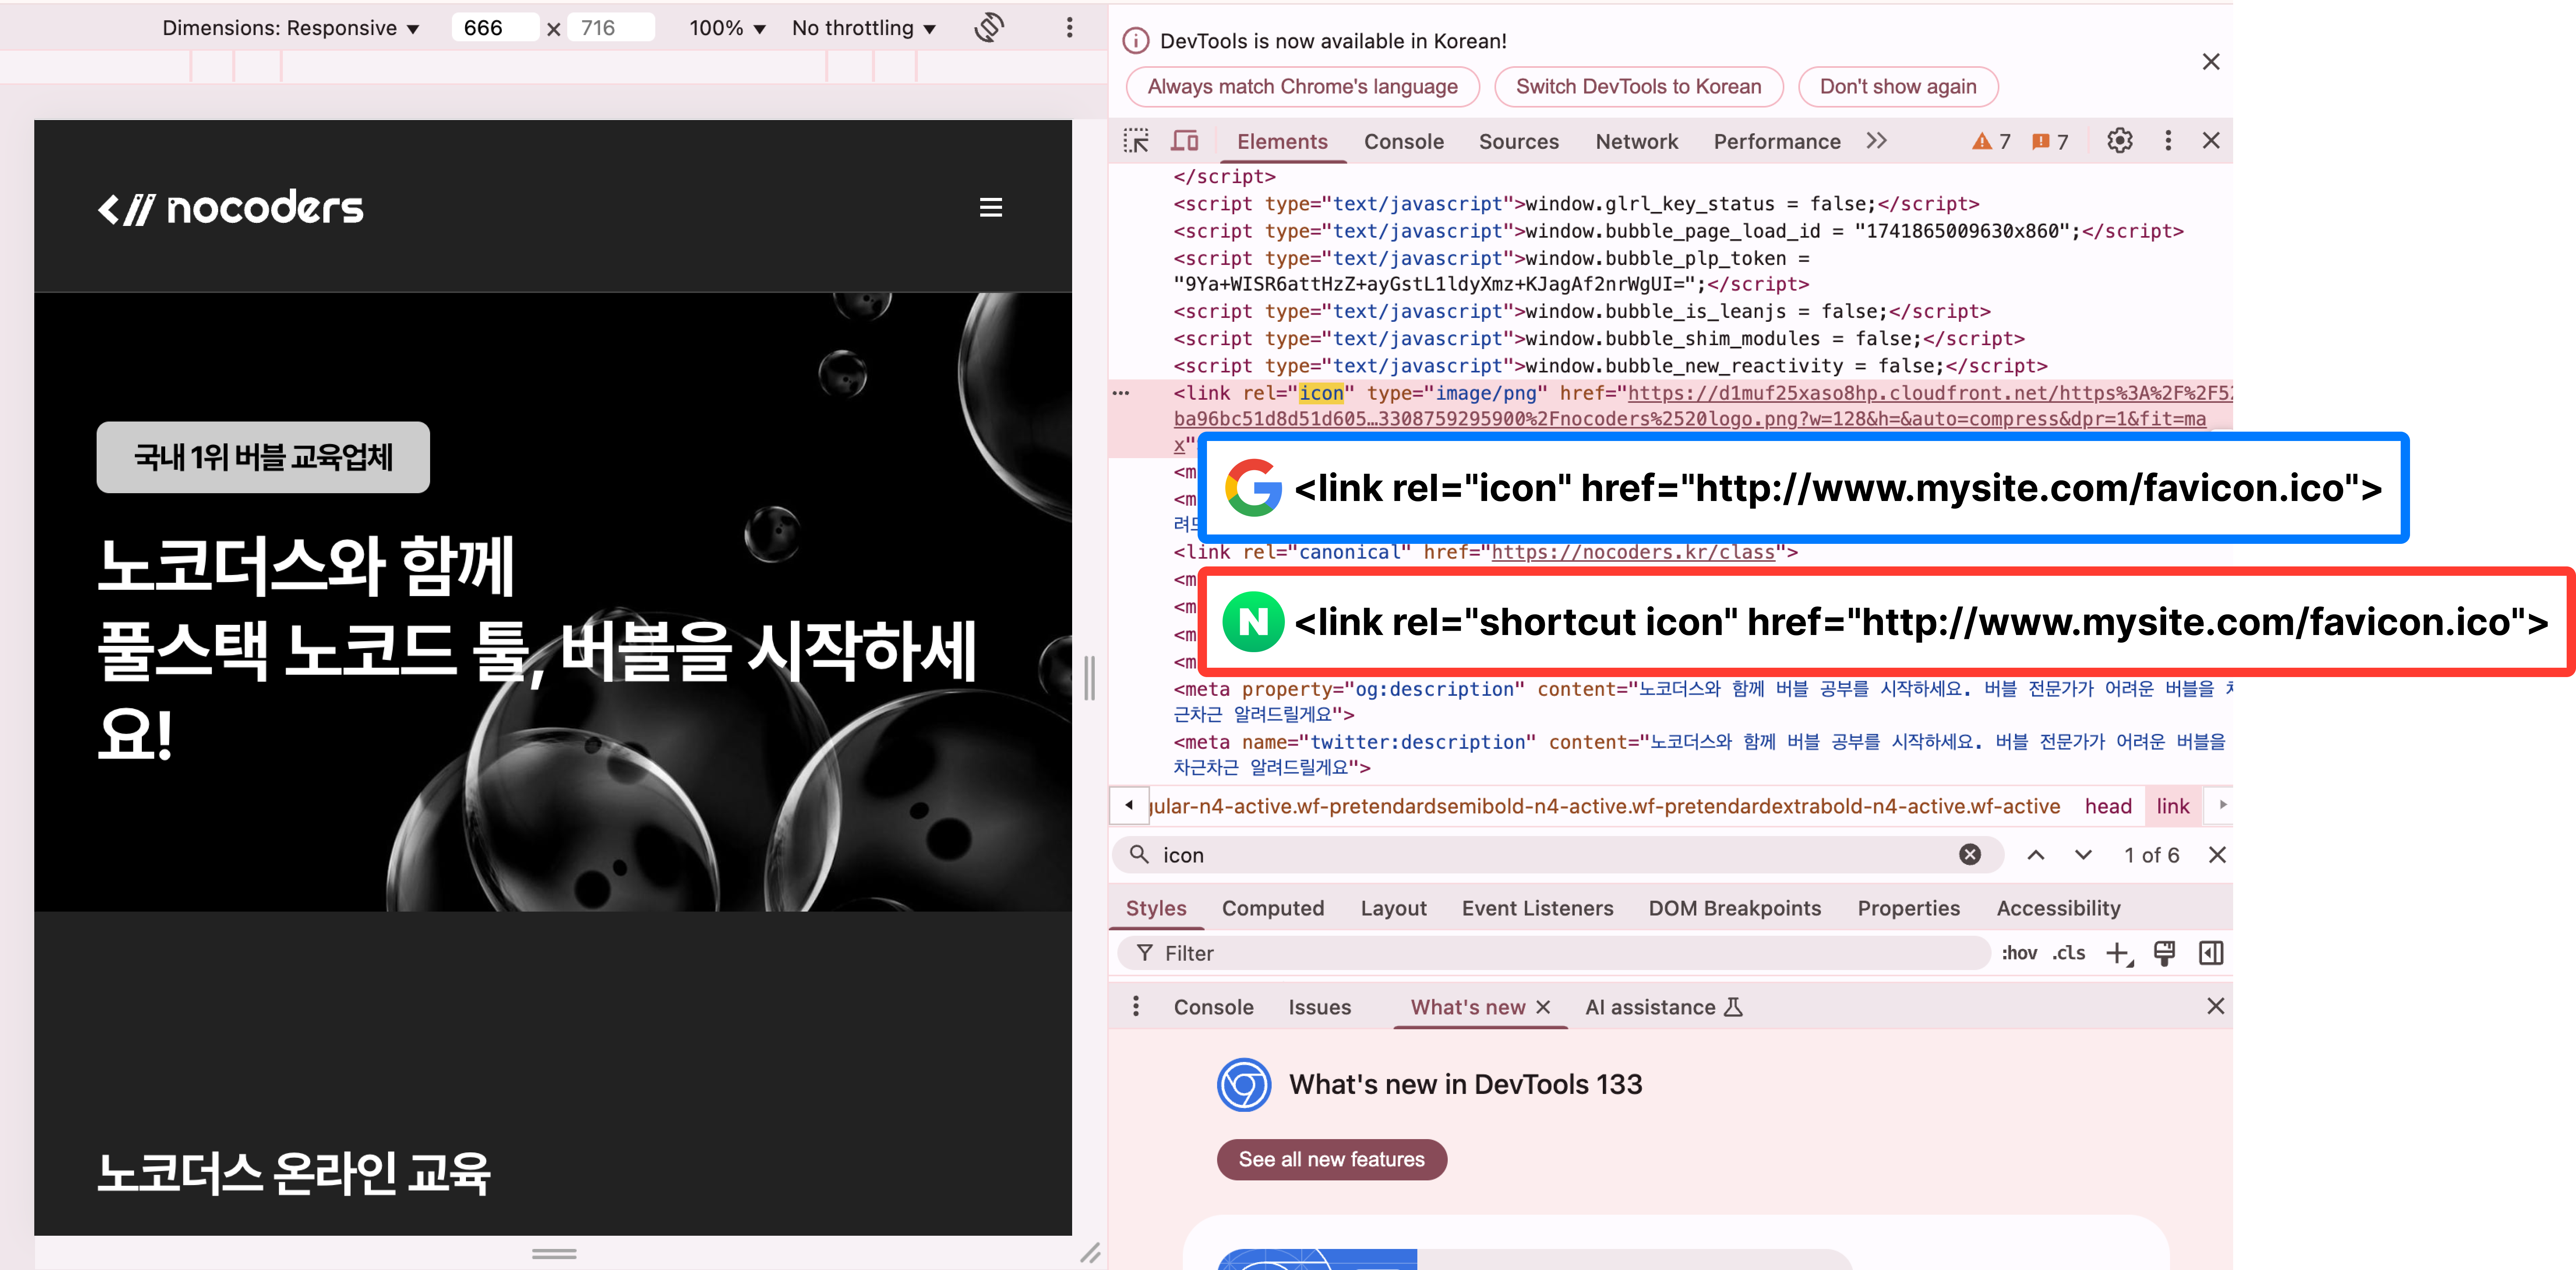Toggle the .cls element classes panel
This screenshot has width=2576, height=1270.
coord(2069,953)
